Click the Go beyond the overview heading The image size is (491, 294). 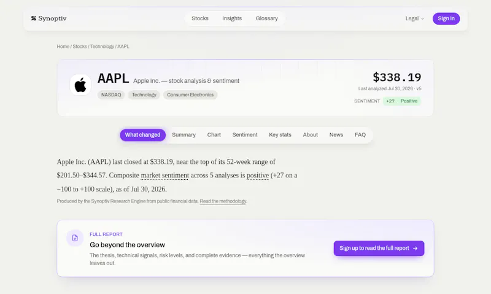[128, 245]
